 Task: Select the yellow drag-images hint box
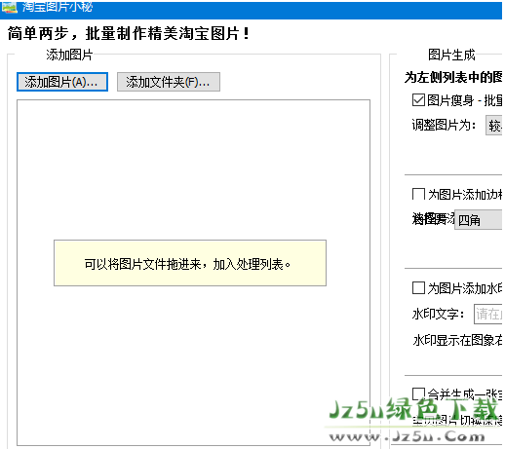190,263
